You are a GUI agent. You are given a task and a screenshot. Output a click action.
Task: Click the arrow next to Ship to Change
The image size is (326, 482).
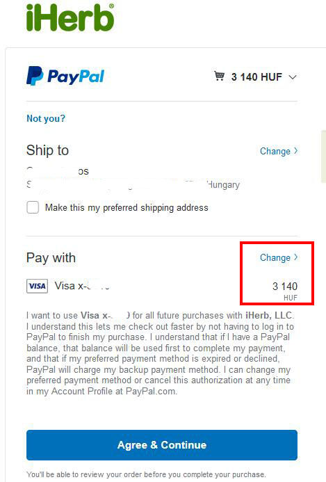pyautogui.click(x=295, y=151)
